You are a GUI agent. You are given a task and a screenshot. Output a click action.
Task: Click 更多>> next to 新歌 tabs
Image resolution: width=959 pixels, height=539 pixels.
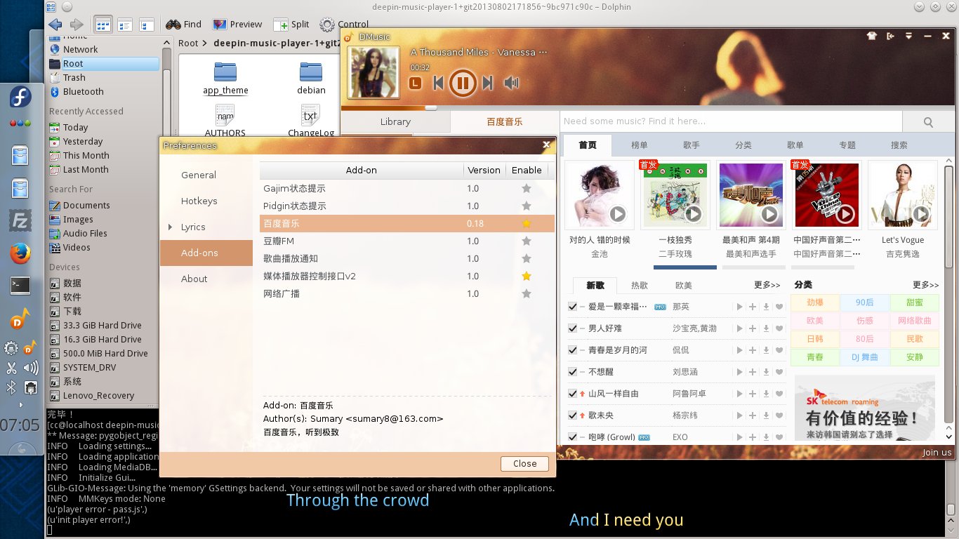pos(767,285)
